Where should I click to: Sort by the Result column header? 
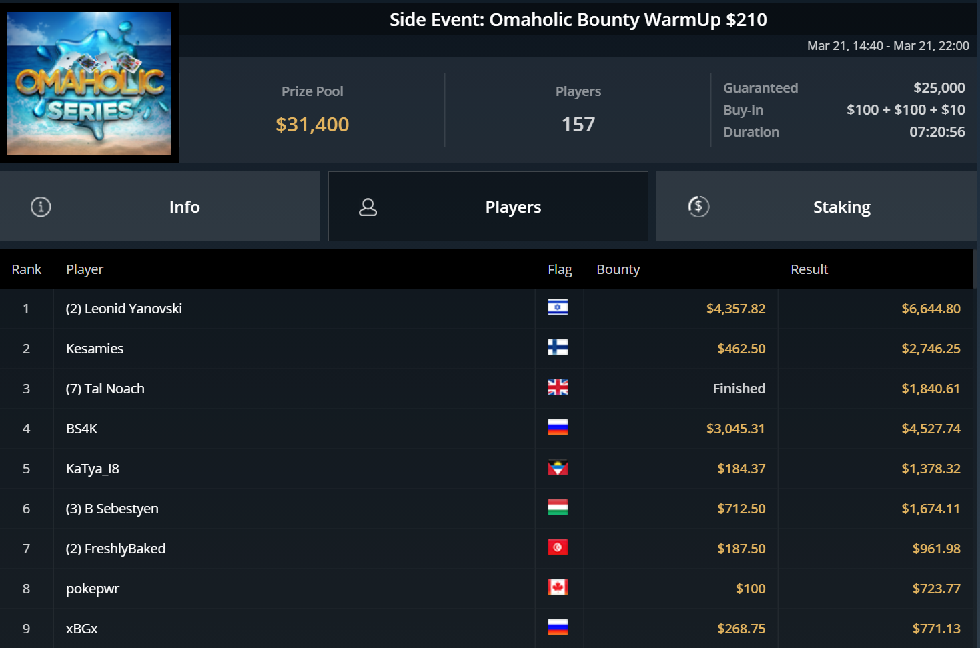(x=809, y=269)
